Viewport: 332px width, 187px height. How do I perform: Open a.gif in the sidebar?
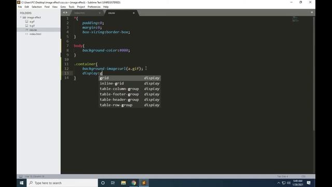[x=32, y=22]
